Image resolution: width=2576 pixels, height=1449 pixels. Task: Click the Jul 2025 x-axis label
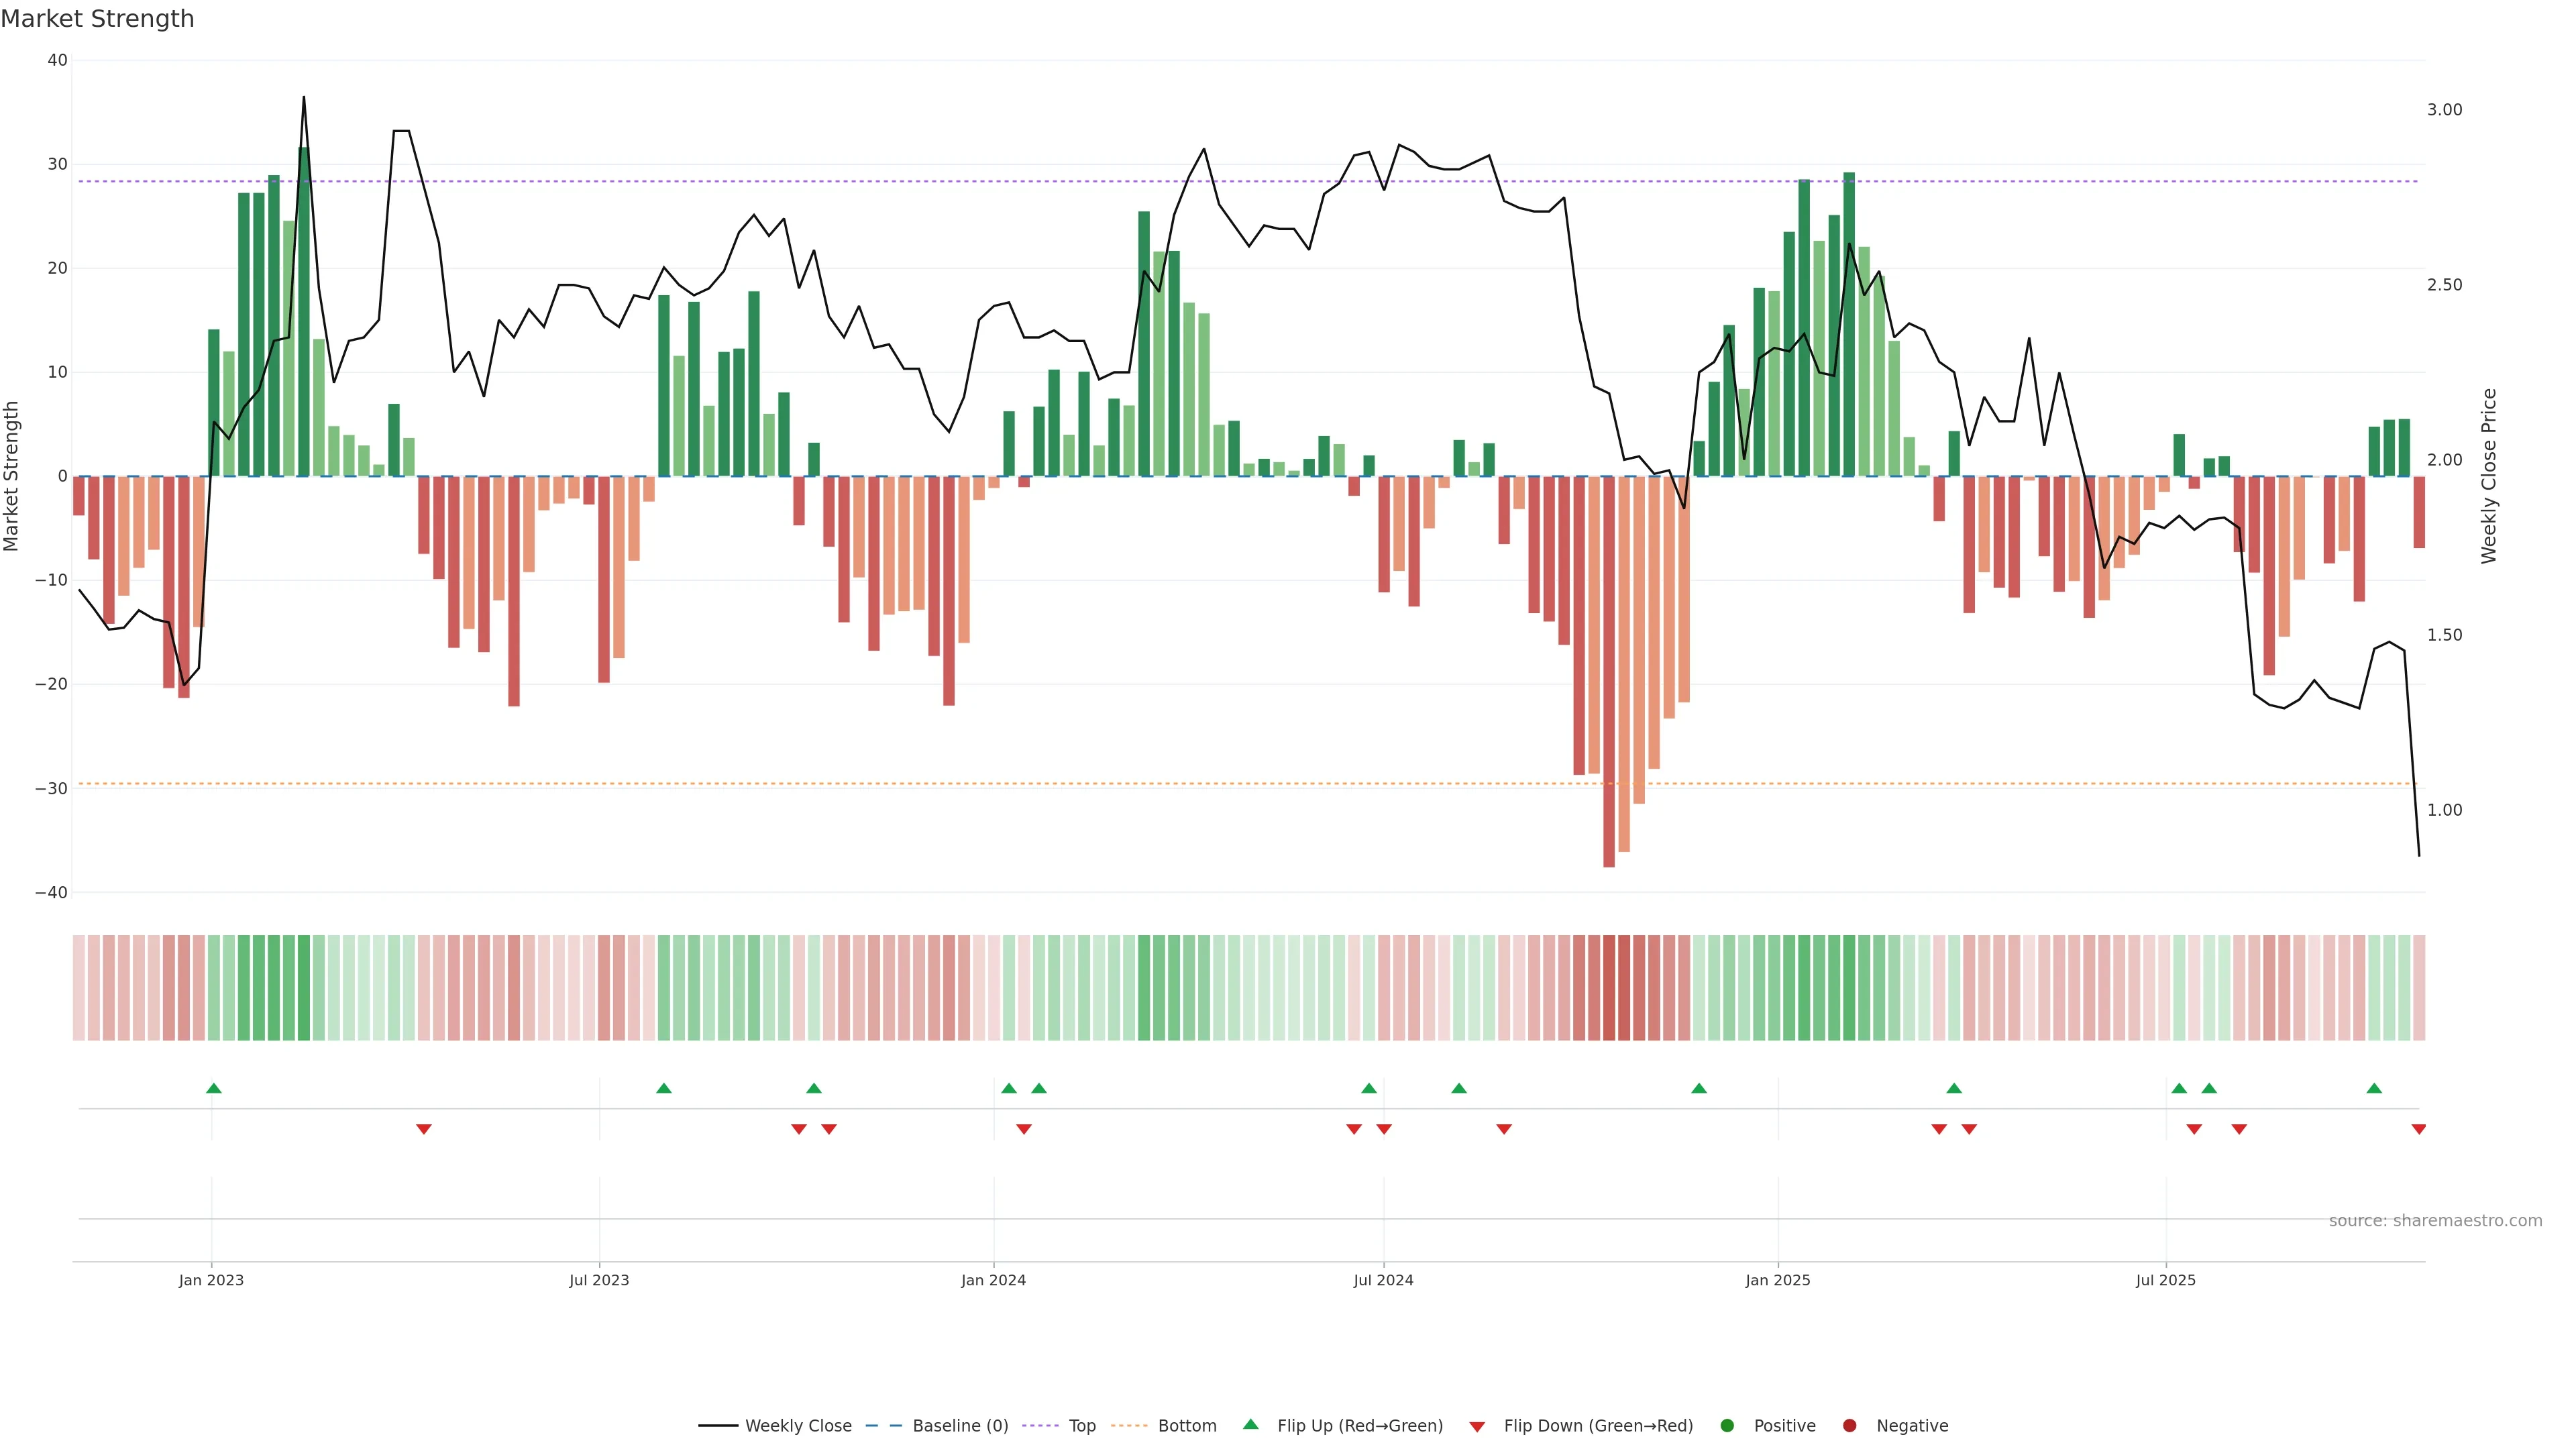[2165, 1280]
